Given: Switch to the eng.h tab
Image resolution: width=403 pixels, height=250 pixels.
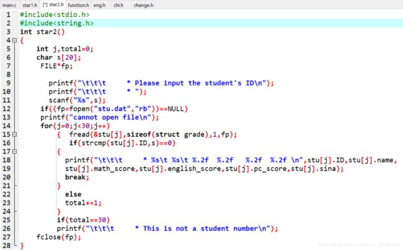Looking at the screenshot, I should click(x=99, y=5).
